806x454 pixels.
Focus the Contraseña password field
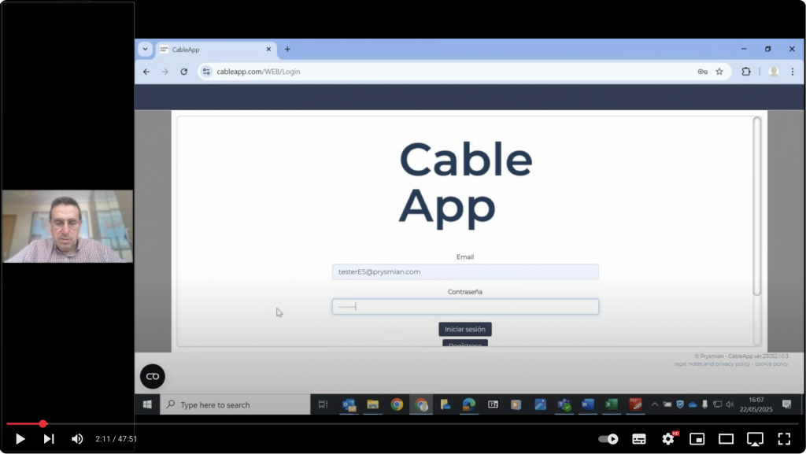(x=465, y=307)
